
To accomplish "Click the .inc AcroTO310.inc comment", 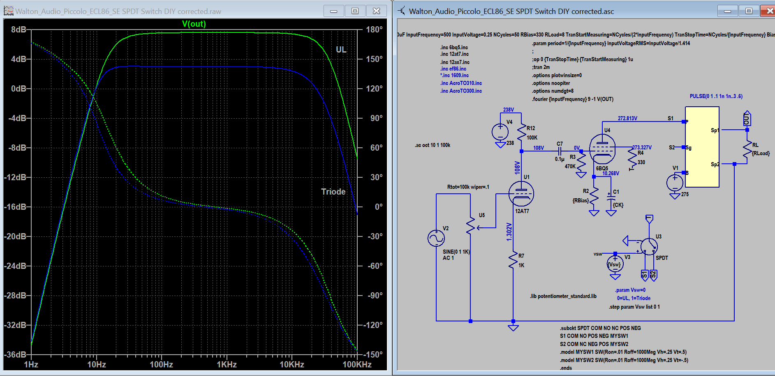I will click(461, 83).
